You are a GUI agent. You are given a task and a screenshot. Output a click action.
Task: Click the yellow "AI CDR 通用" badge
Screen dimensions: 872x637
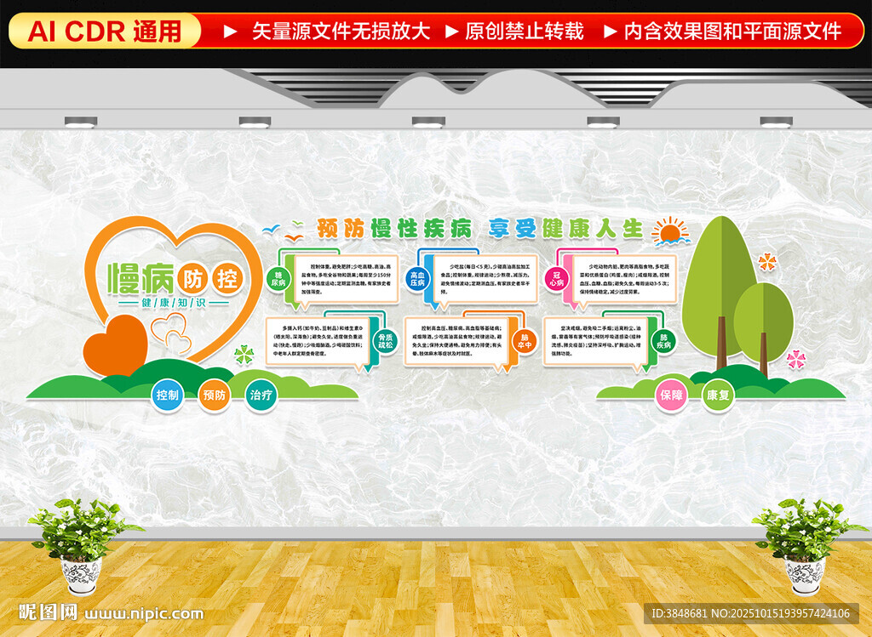105,31
